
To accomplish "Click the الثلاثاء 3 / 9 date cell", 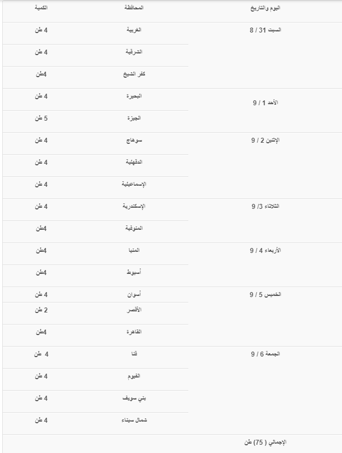I will (265, 207).
